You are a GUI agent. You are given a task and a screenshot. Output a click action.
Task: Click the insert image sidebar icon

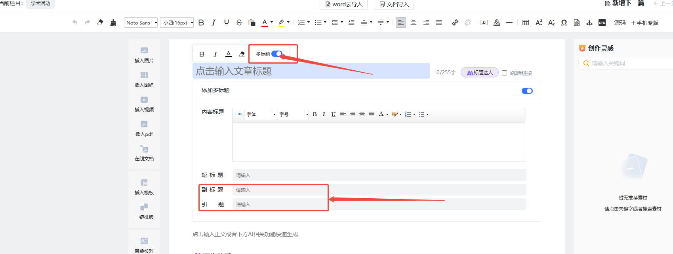[144, 51]
